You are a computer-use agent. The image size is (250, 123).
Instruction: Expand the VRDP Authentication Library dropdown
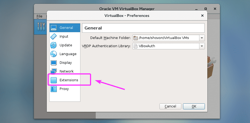202,46
